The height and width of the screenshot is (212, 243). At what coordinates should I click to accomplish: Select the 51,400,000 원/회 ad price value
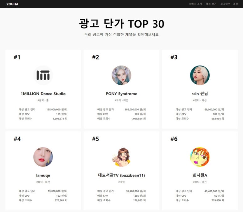136,191
